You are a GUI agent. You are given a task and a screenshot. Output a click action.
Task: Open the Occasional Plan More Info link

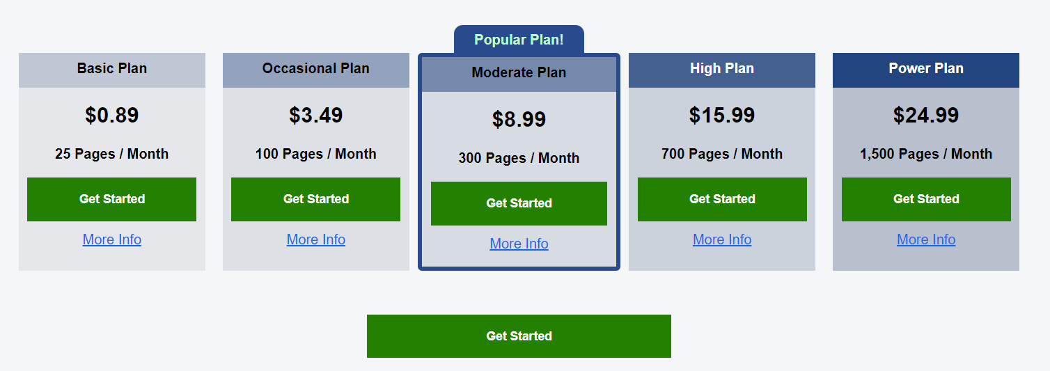point(315,239)
